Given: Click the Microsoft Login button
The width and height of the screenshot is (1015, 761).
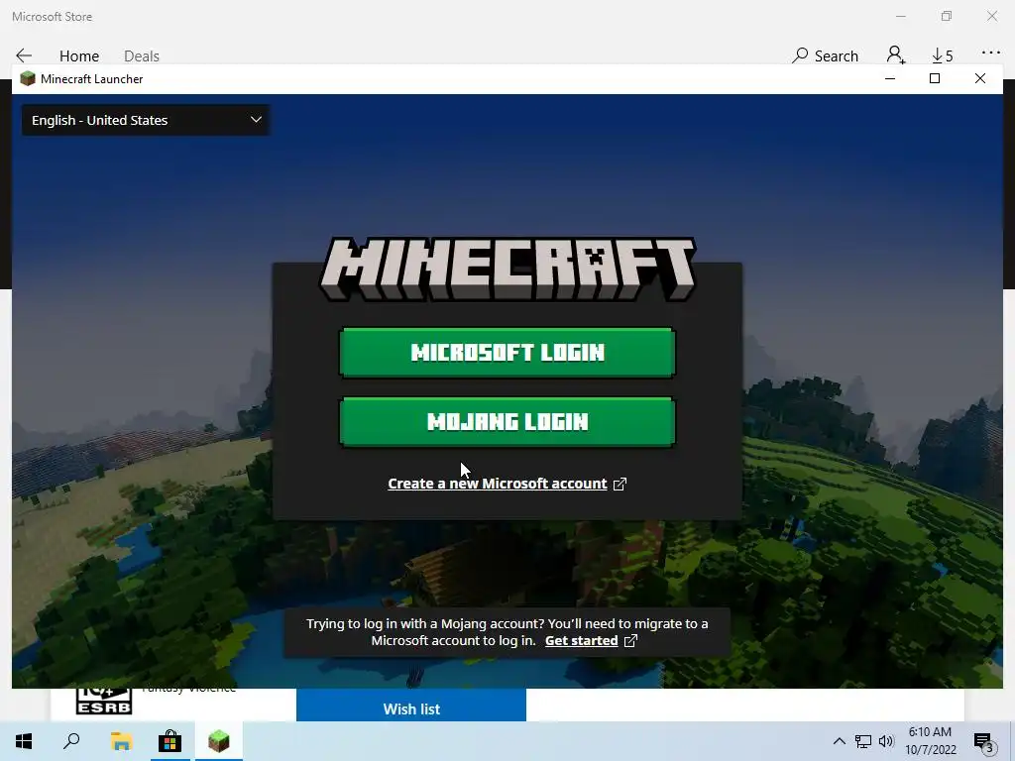Looking at the screenshot, I should click(x=507, y=353).
